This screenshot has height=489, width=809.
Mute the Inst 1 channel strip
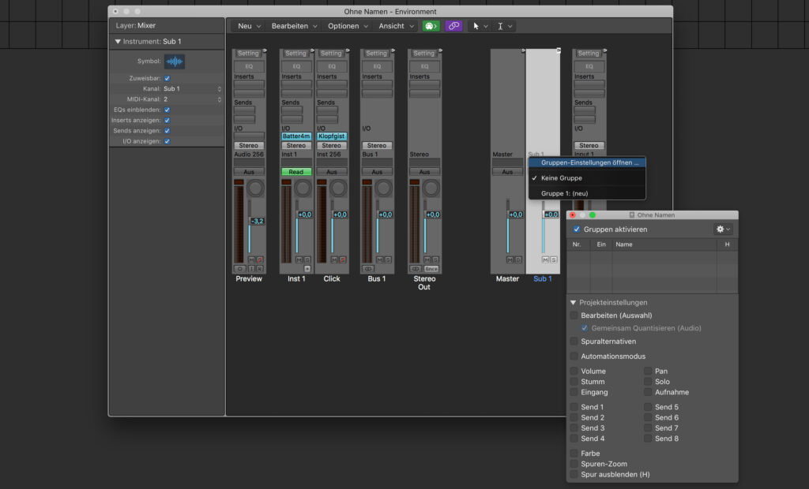click(x=299, y=259)
